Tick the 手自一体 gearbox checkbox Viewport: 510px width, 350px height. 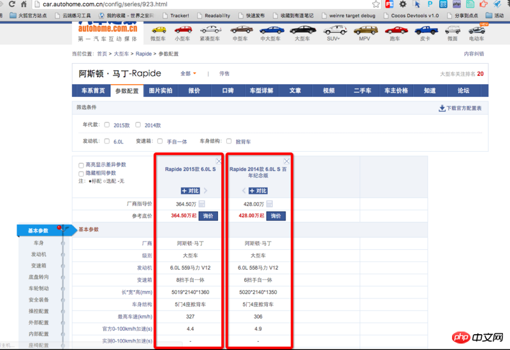pyautogui.click(x=160, y=141)
